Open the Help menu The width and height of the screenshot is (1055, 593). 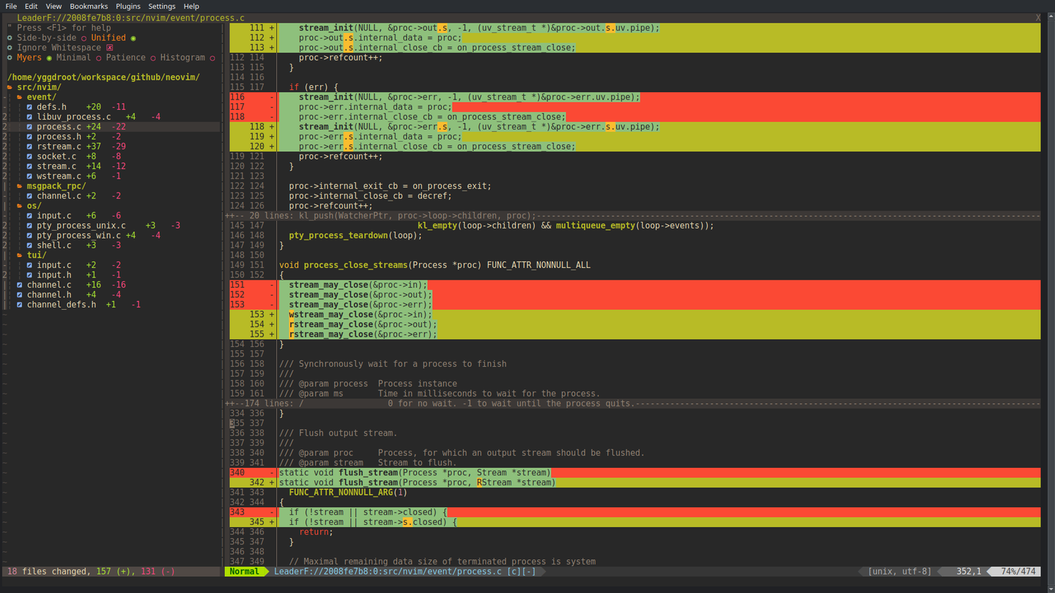click(191, 6)
